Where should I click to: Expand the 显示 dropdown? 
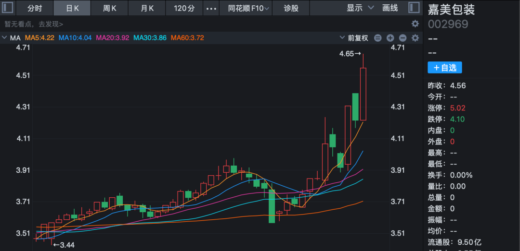pyautogui.click(x=360, y=8)
